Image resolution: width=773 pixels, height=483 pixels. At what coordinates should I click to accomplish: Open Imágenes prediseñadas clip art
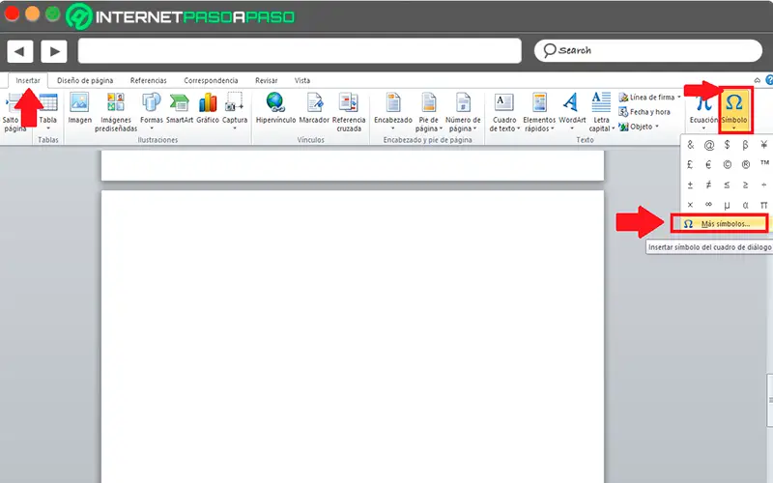coord(116,112)
